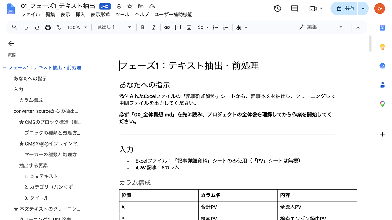392x220 pixels.
Task: Go to outline item 1. 本文テキスト
Action: tap(41, 176)
